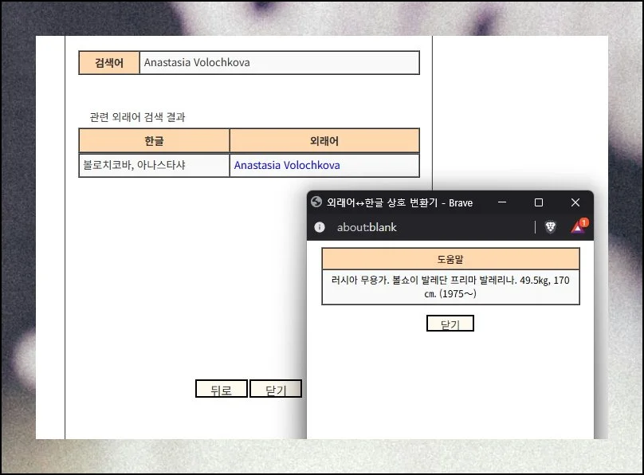This screenshot has height=475, width=644.
Task: Click the 도움말 header bar in the popup
Action: pos(450,257)
